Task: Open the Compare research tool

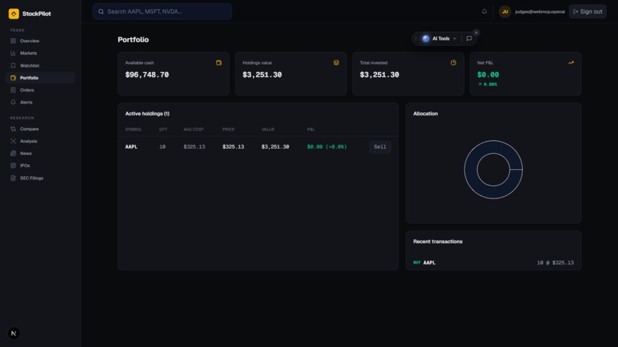Action: (x=40, y=129)
